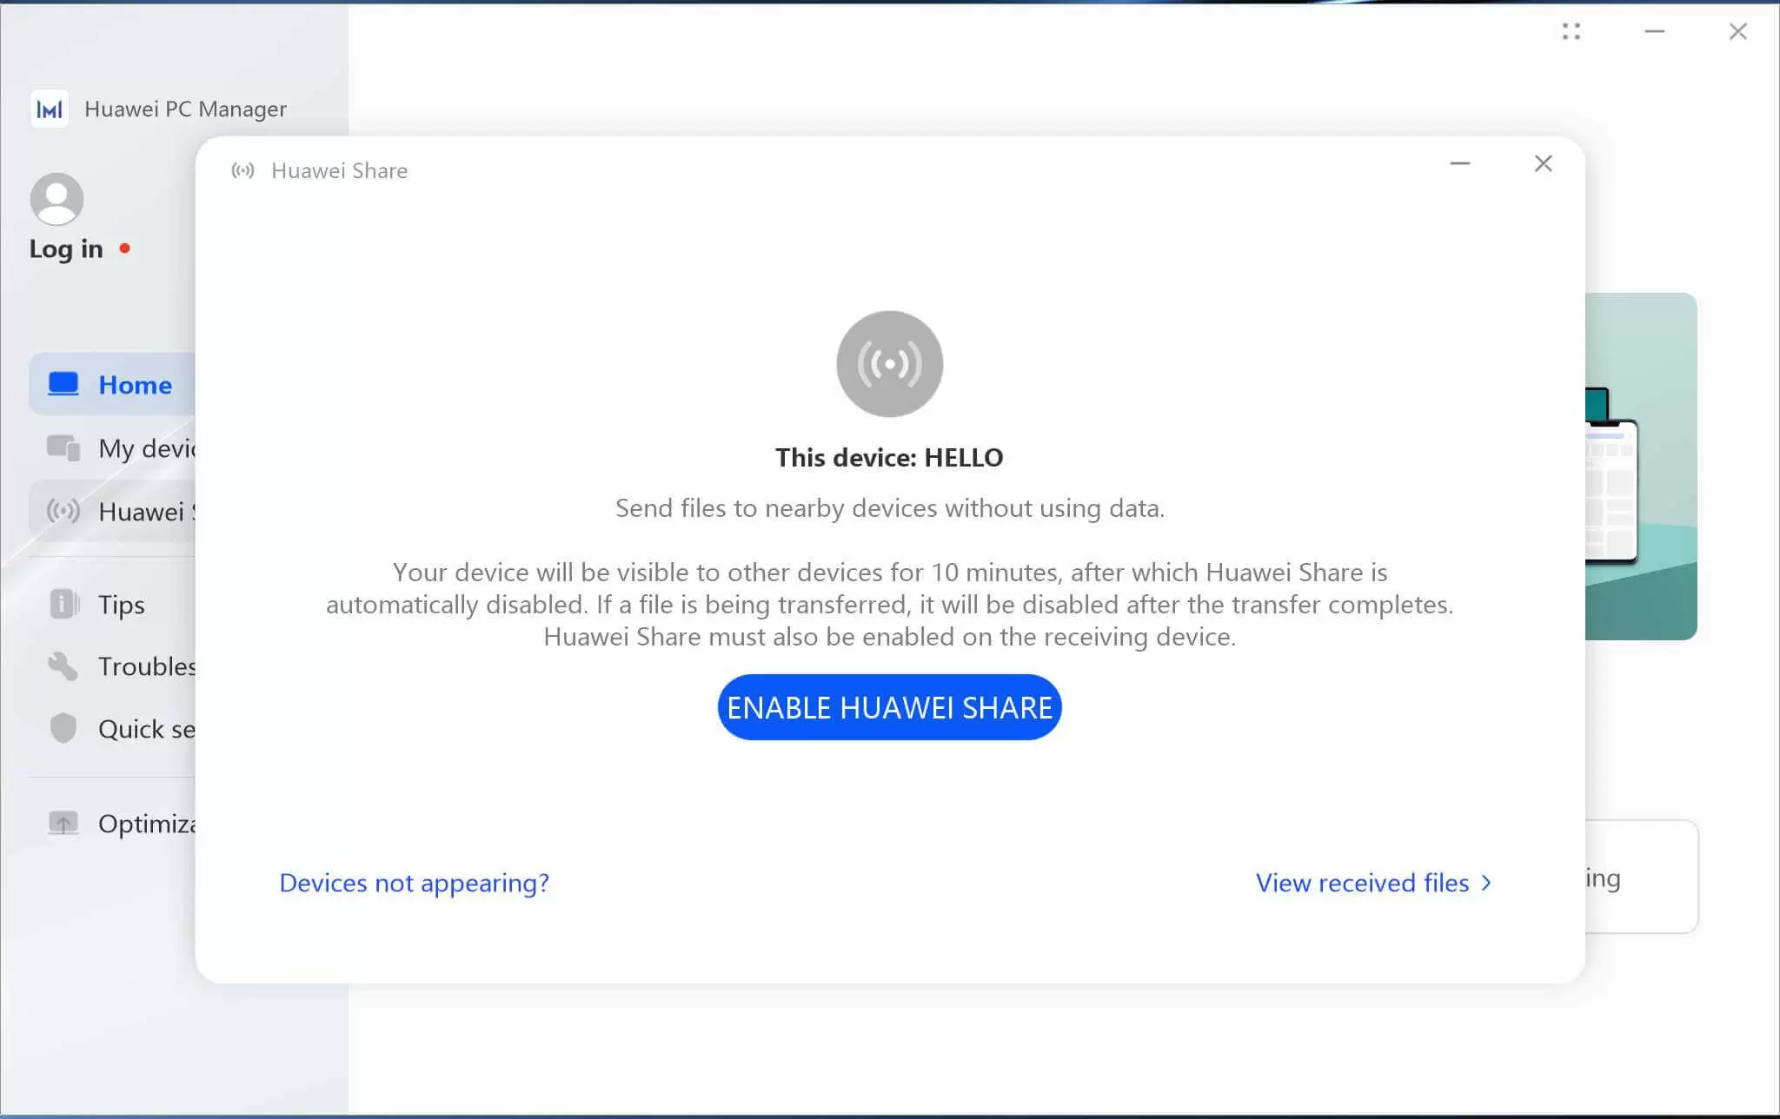Screen dimensions: 1780x1119
Task: Open Troubleshooting in the sidebar
Action: pyautogui.click(x=113, y=666)
